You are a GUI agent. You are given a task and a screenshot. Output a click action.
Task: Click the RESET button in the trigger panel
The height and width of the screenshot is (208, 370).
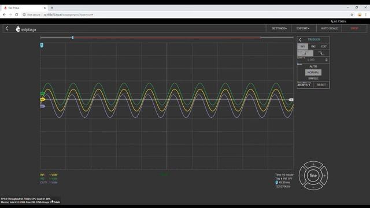(x=321, y=85)
